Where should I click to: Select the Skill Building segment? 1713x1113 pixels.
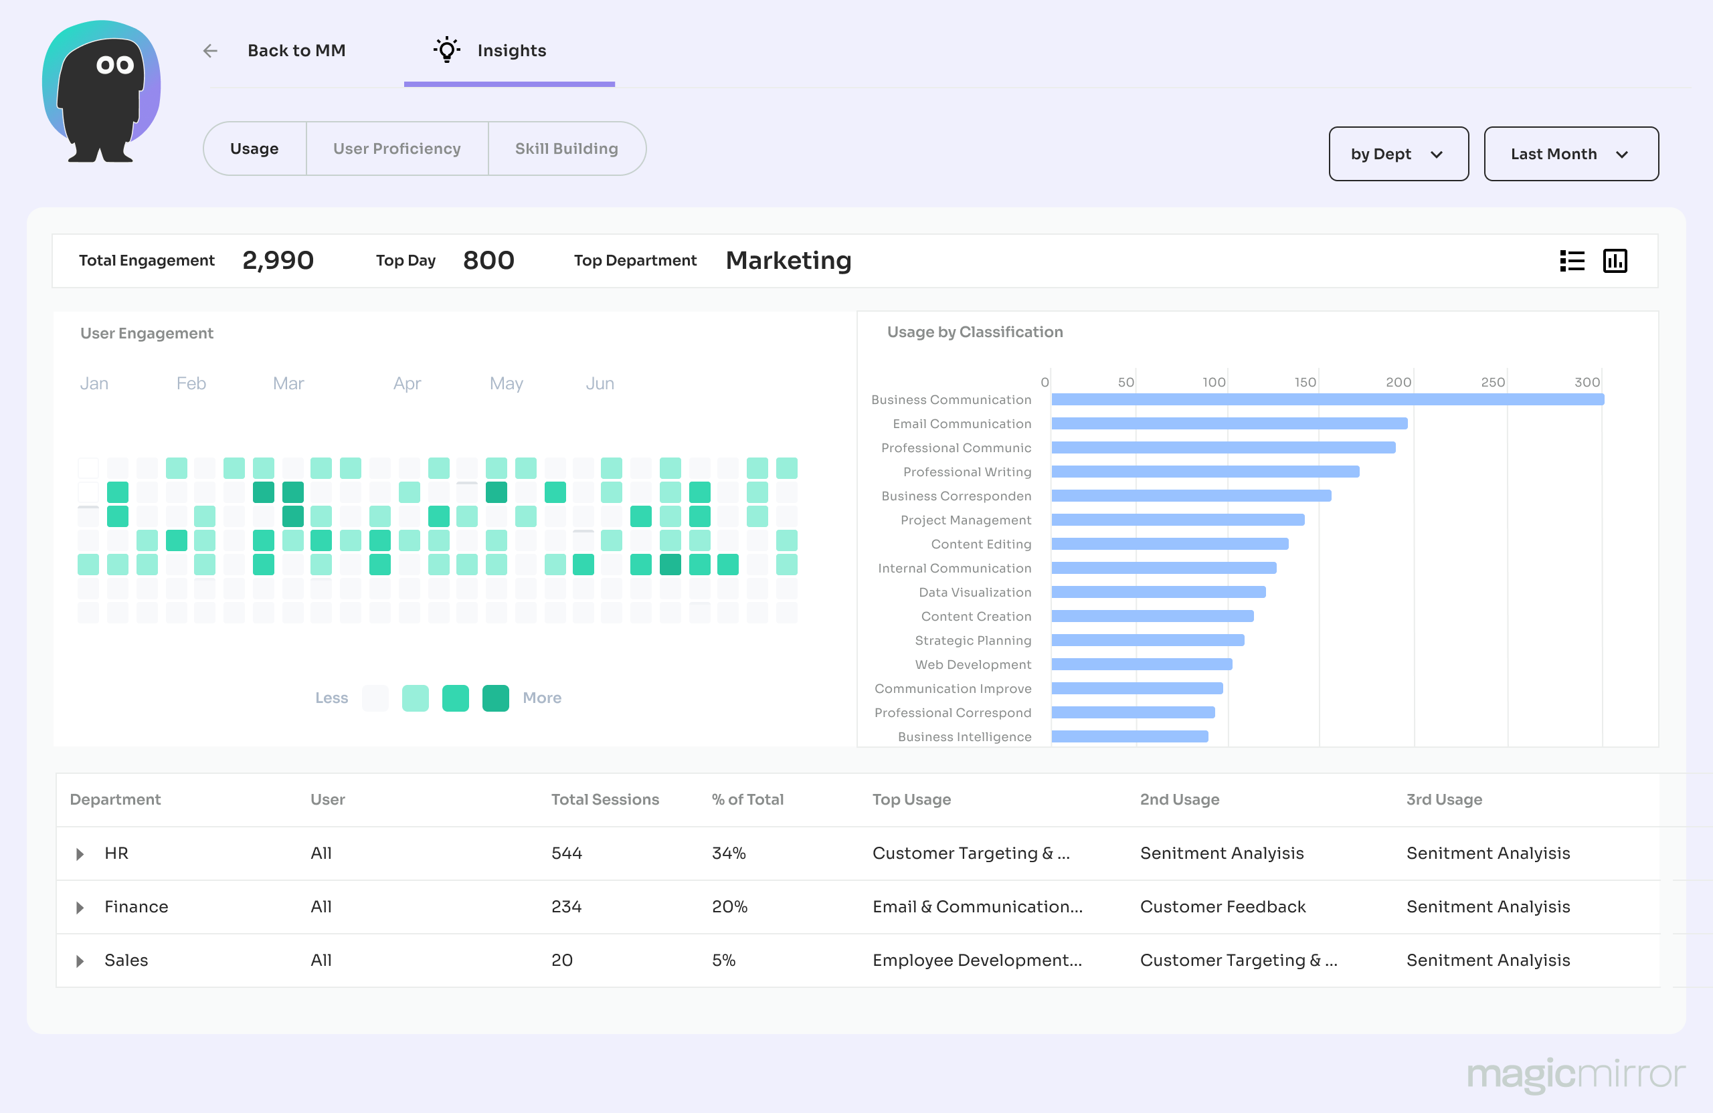(567, 148)
